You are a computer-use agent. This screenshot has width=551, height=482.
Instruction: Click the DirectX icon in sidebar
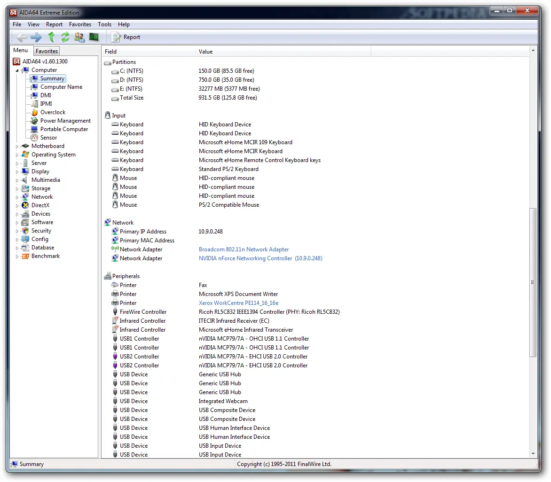(25, 205)
